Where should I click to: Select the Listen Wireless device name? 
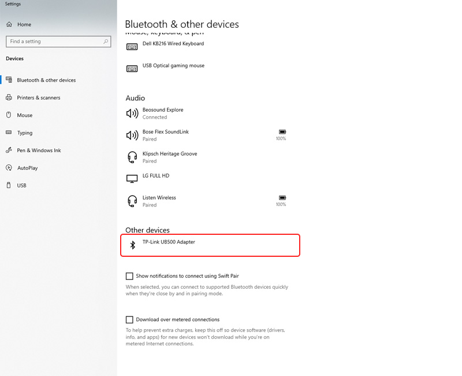[159, 198]
